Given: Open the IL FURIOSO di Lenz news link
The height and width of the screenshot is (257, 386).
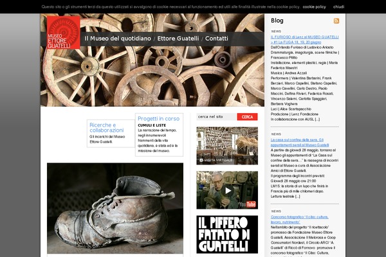Looking at the screenshot, I should coord(304,40).
